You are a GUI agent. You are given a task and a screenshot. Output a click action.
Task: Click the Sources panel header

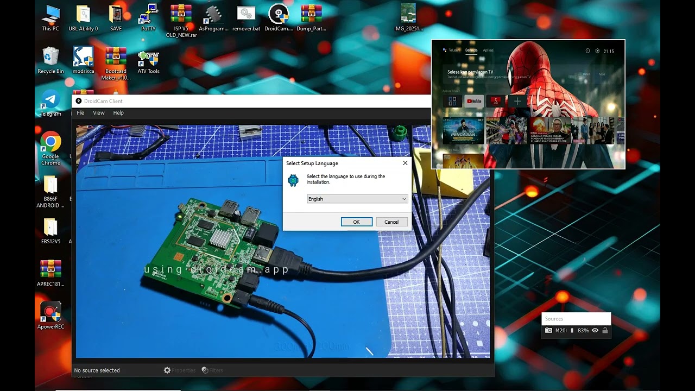[576, 319]
